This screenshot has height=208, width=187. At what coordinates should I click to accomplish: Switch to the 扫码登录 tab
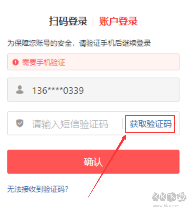tap(68, 21)
